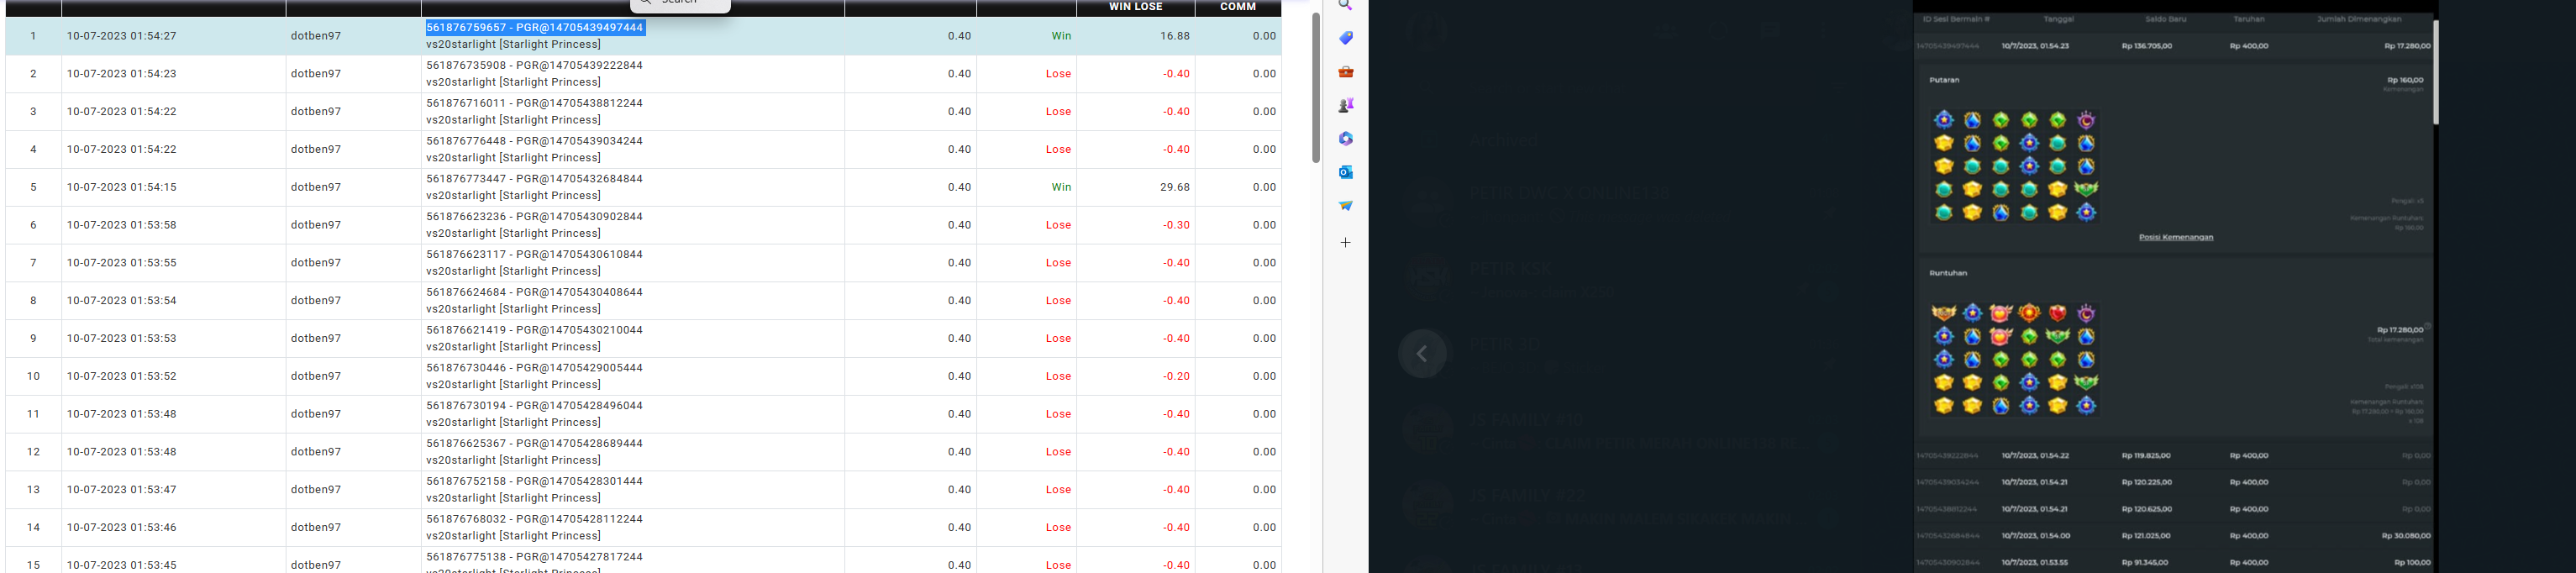Click the small help icon beside Rp 17.280,00 total
The height and width of the screenshot is (573, 2576).
point(2427,325)
